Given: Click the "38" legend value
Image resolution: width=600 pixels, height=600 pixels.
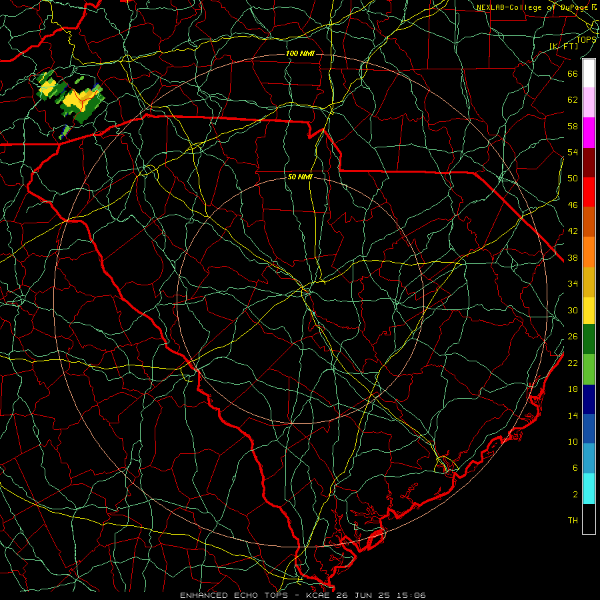Looking at the screenshot, I should pyautogui.click(x=573, y=258).
